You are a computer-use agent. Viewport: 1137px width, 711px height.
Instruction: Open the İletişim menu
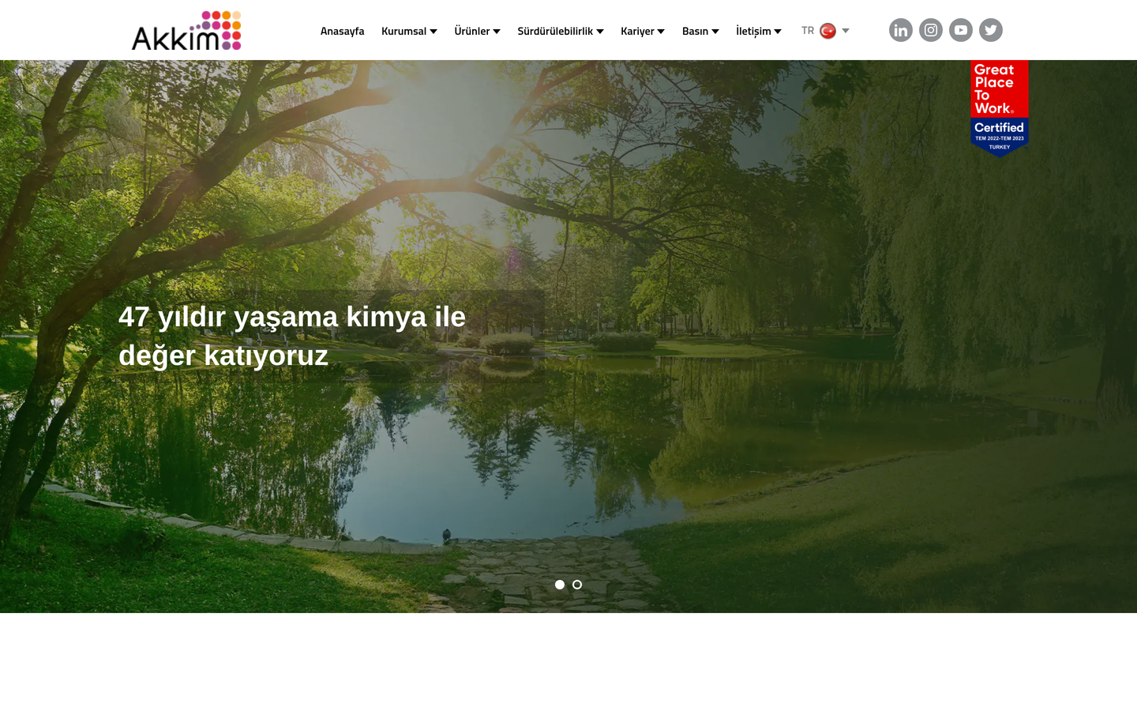tap(759, 31)
